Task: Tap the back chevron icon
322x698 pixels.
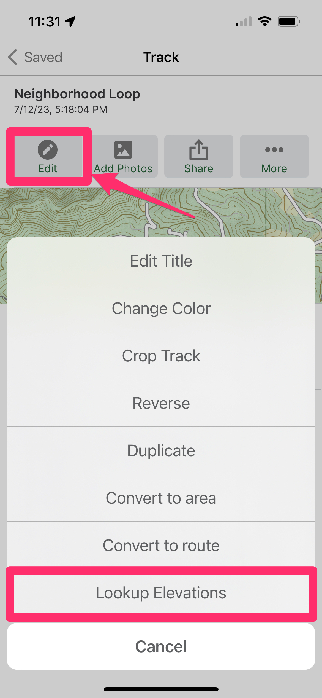Action: tap(12, 57)
